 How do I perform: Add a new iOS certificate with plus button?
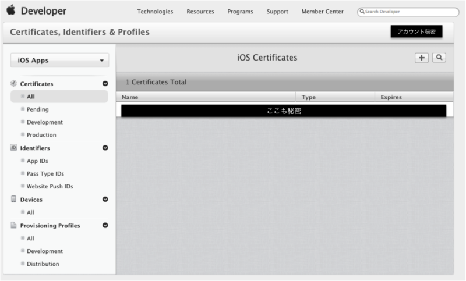coord(421,58)
